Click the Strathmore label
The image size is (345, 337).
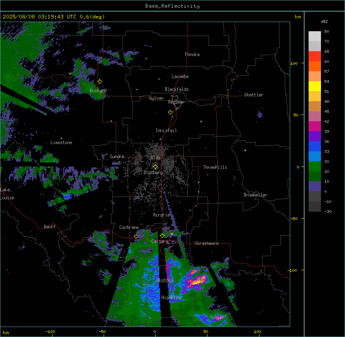(207, 243)
